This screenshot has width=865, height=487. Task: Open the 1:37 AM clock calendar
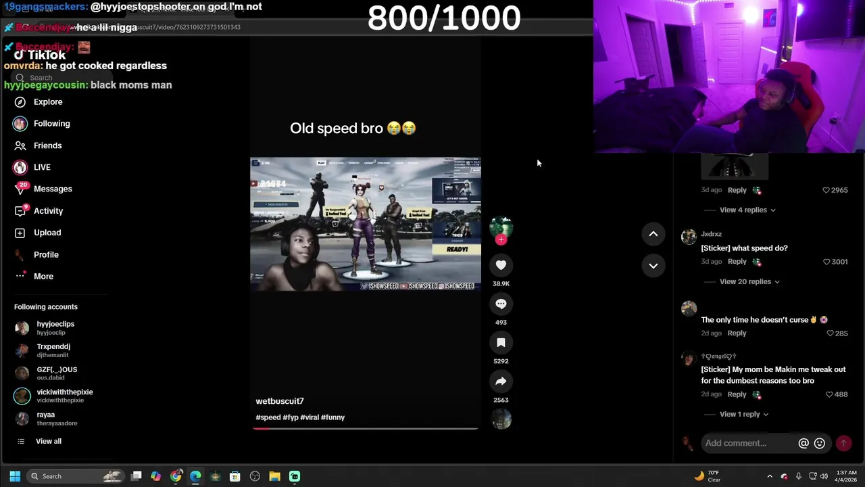point(845,476)
